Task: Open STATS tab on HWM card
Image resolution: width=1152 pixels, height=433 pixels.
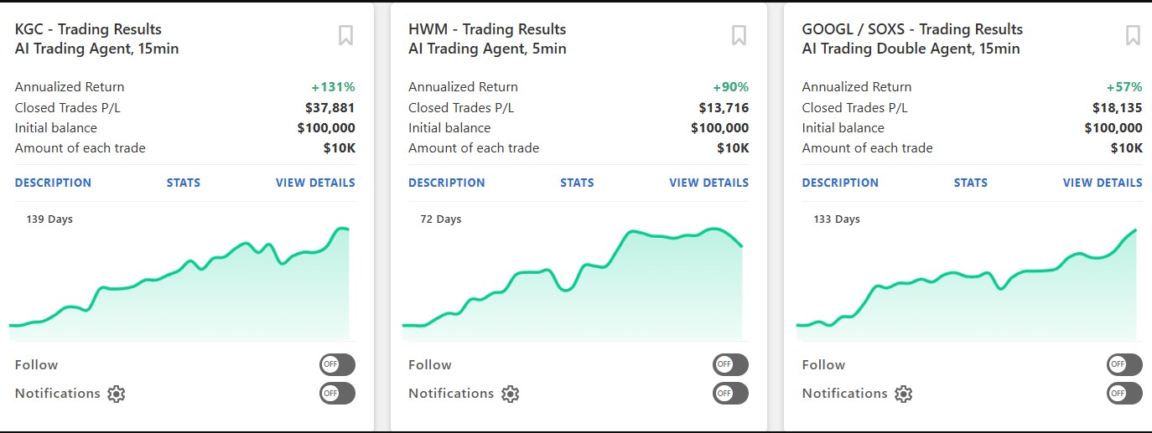Action: tap(577, 183)
